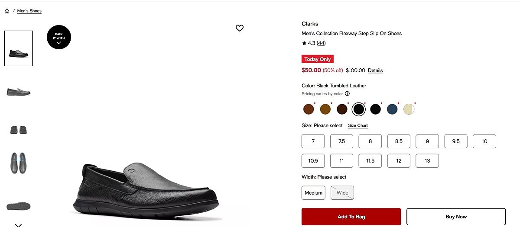
Task: Open the 44 reviews link
Action: 321,43
